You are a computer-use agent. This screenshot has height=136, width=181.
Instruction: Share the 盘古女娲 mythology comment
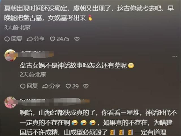point(51,86)
